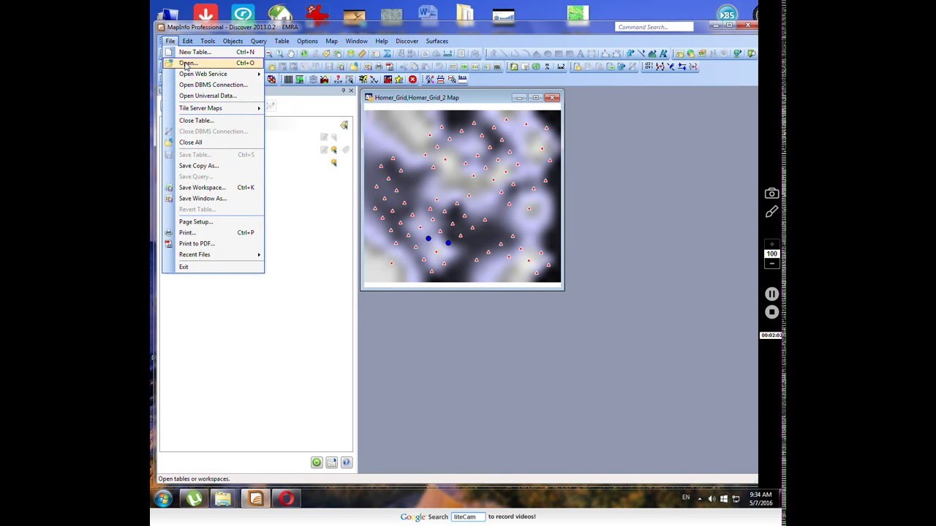Select Save Window As... entry
Viewport: 936px width, 526px height.
tap(213, 199)
